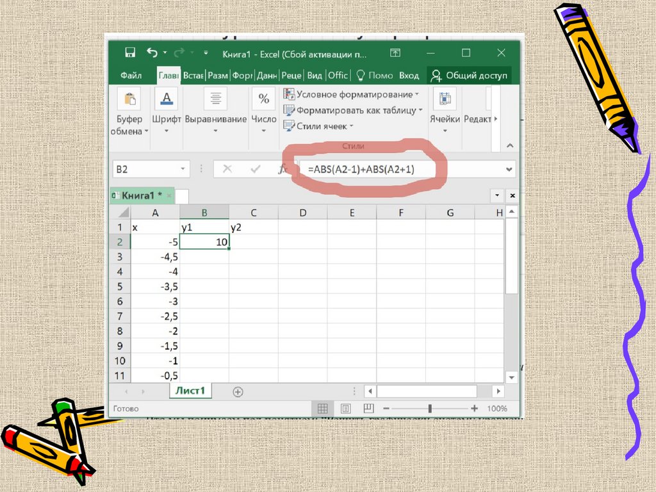Select cell containing -3,5

[155, 286]
